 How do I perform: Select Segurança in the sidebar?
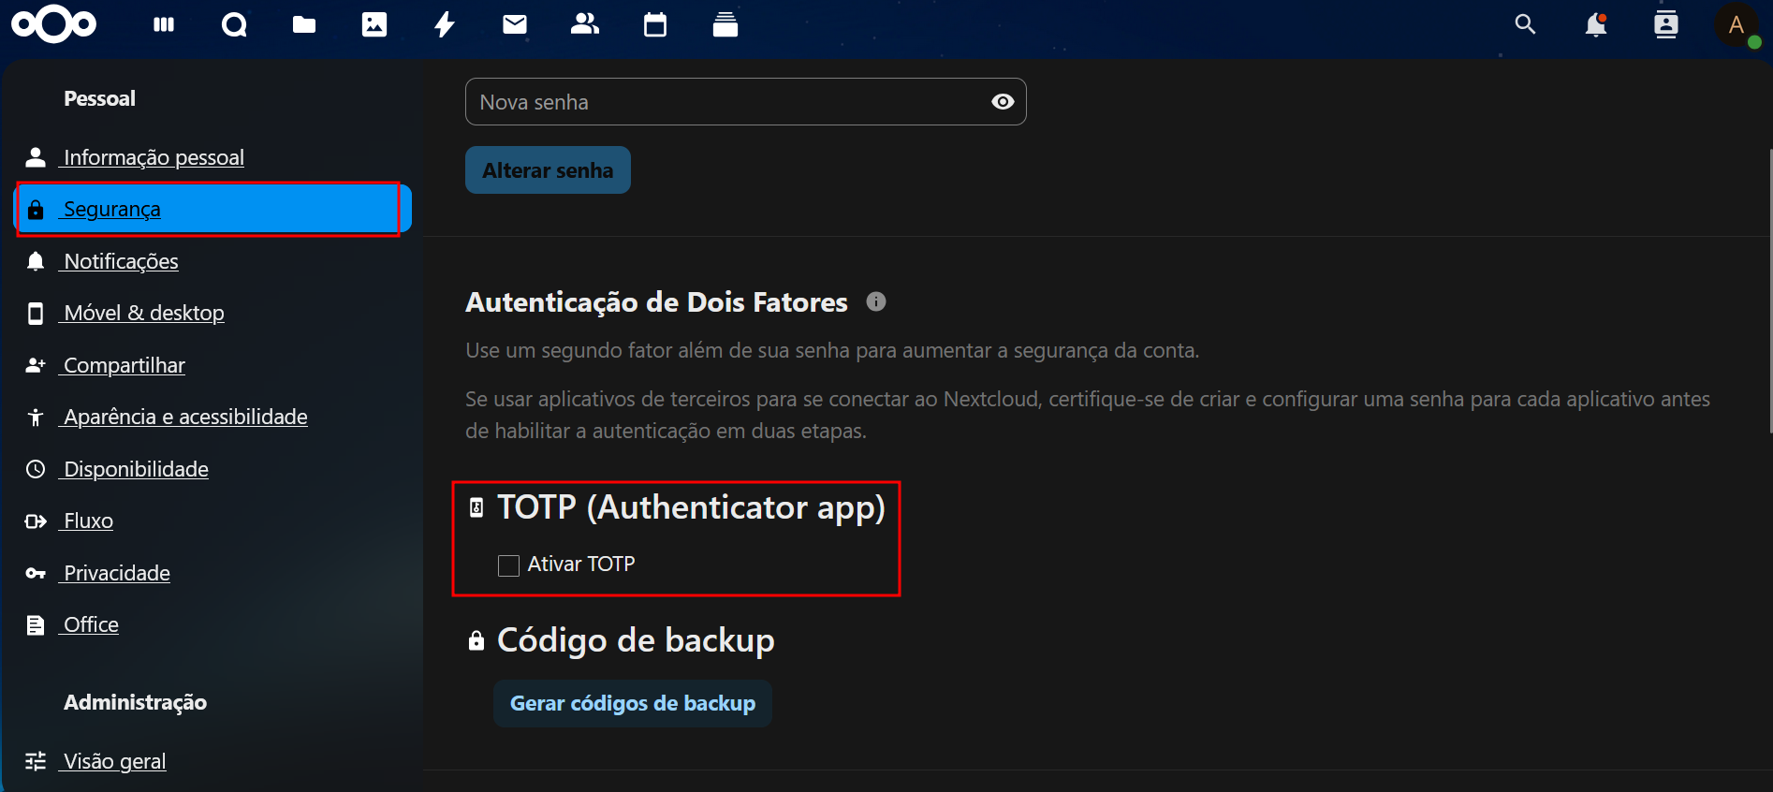click(213, 209)
